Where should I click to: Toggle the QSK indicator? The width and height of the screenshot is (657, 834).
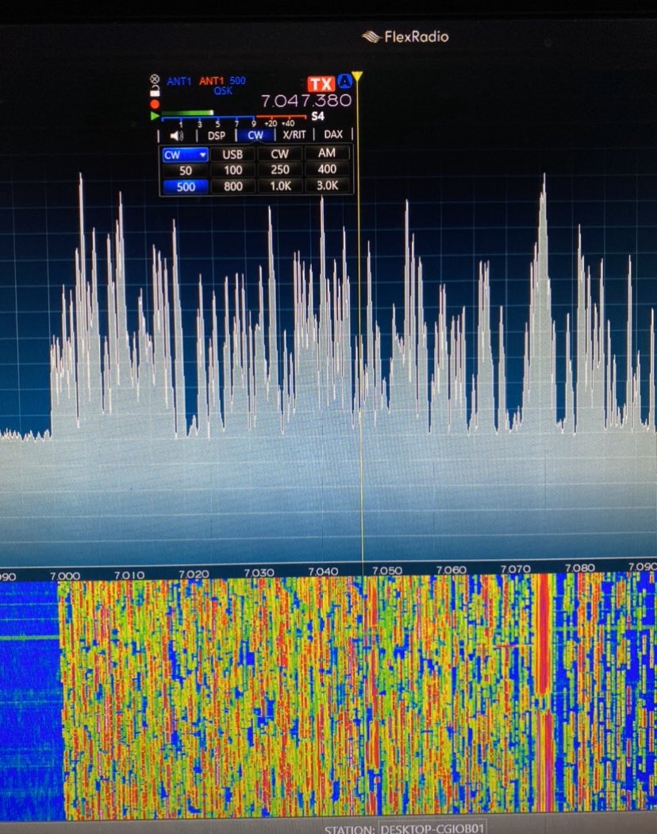223,91
